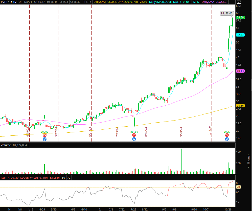The height and width of the screenshot is (211, 252).
Task: Click the lightbulb icon below $0.09 earnings
Action: click(x=134, y=139)
